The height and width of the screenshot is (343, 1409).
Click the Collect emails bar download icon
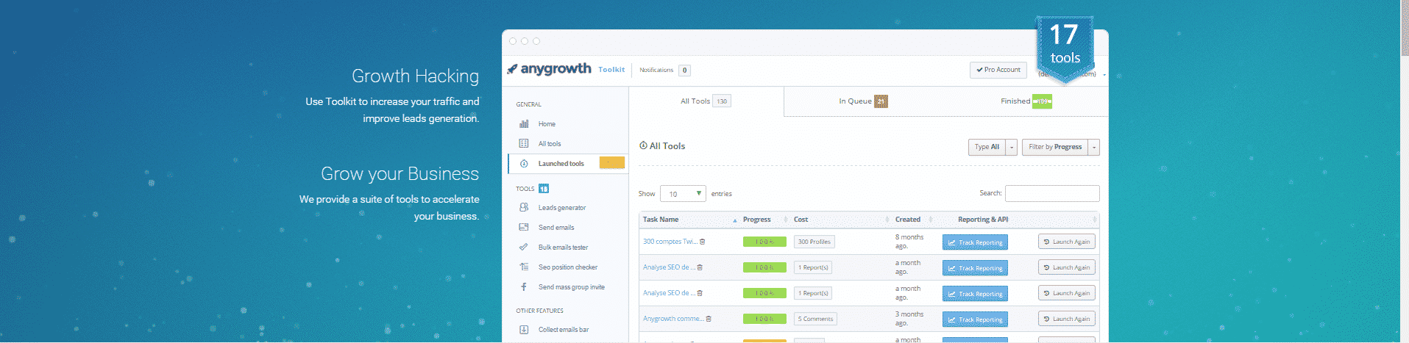[x=524, y=330]
